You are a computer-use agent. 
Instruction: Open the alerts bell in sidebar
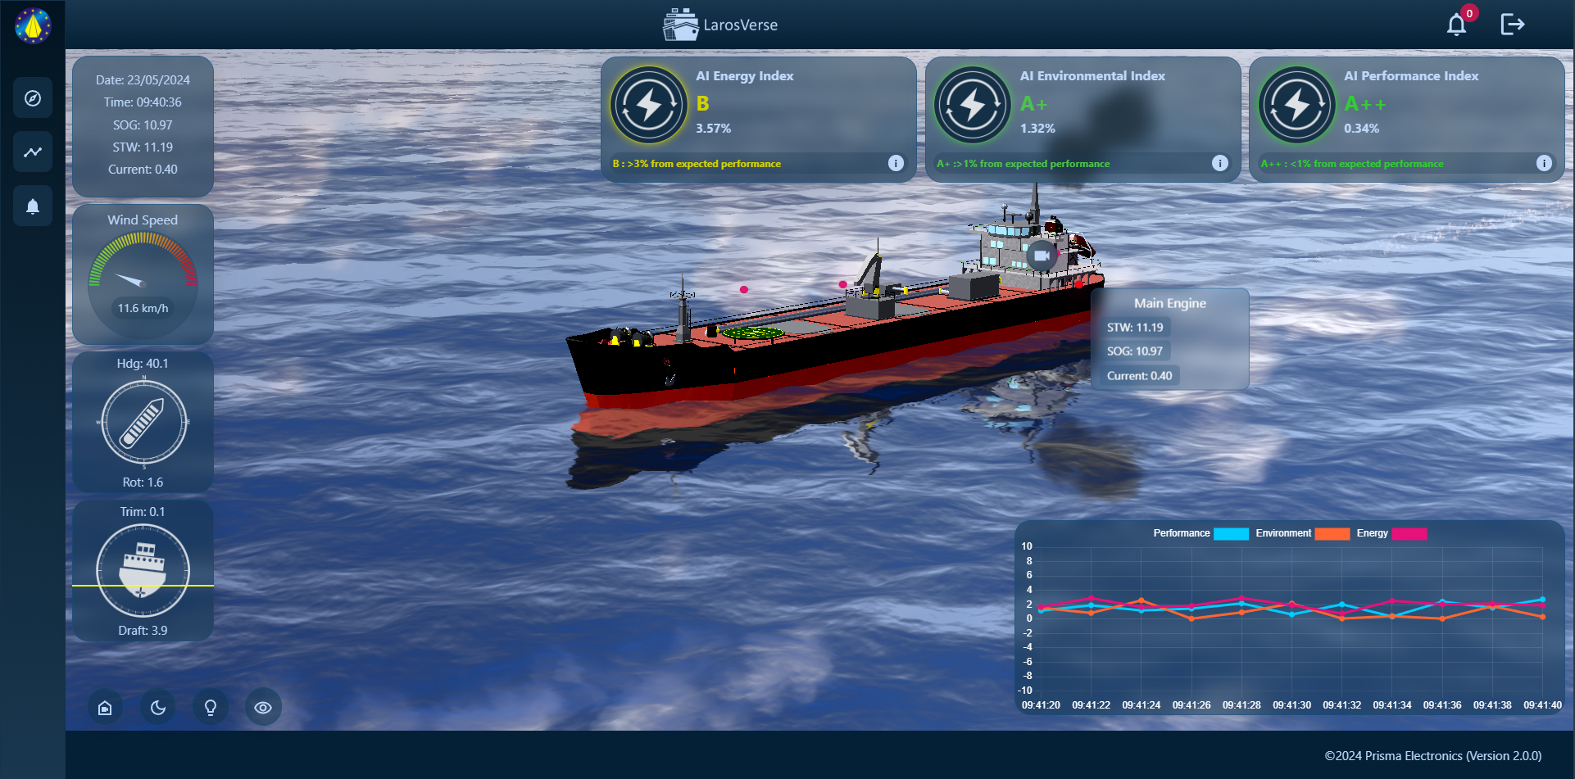pyautogui.click(x=33, y=206)
